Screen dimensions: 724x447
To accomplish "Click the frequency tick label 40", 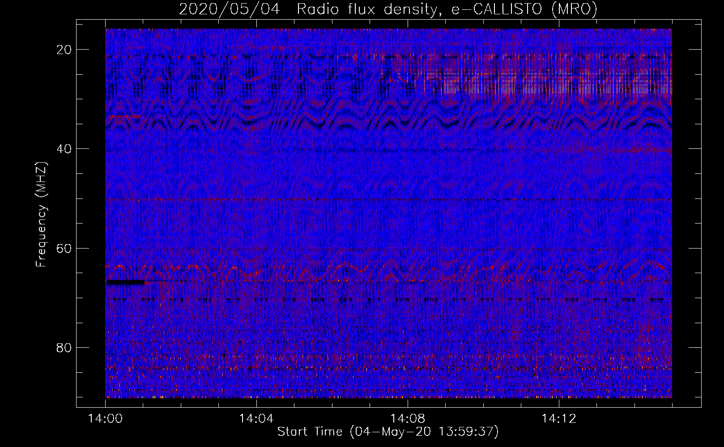I will (x=64, y=149).
